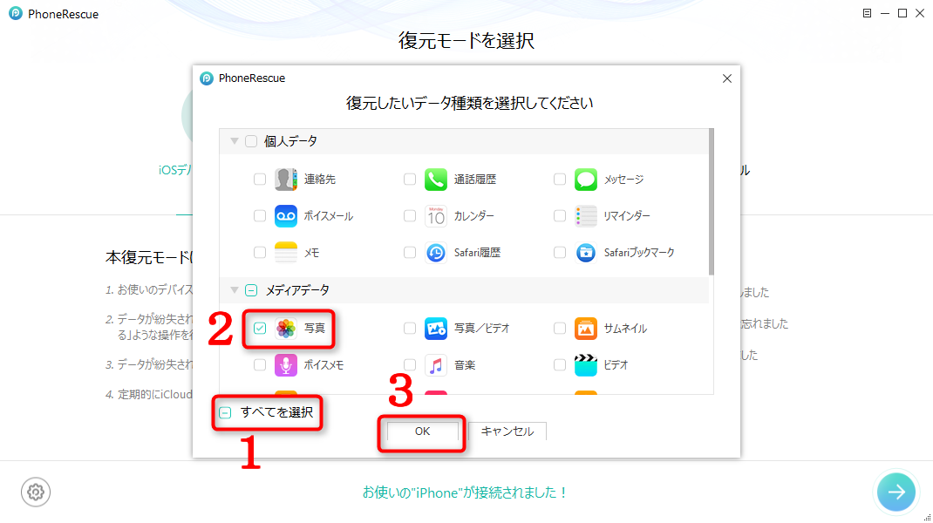Click the iPhone connected status message
The width and height of the screenshot is (933, 523).
(x=465, y=492)
